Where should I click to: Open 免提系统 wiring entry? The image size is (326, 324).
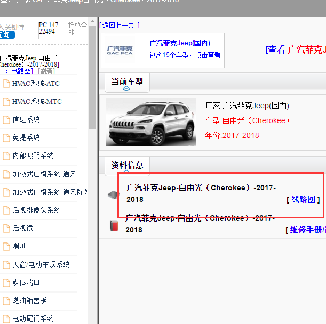coord(26,137)
